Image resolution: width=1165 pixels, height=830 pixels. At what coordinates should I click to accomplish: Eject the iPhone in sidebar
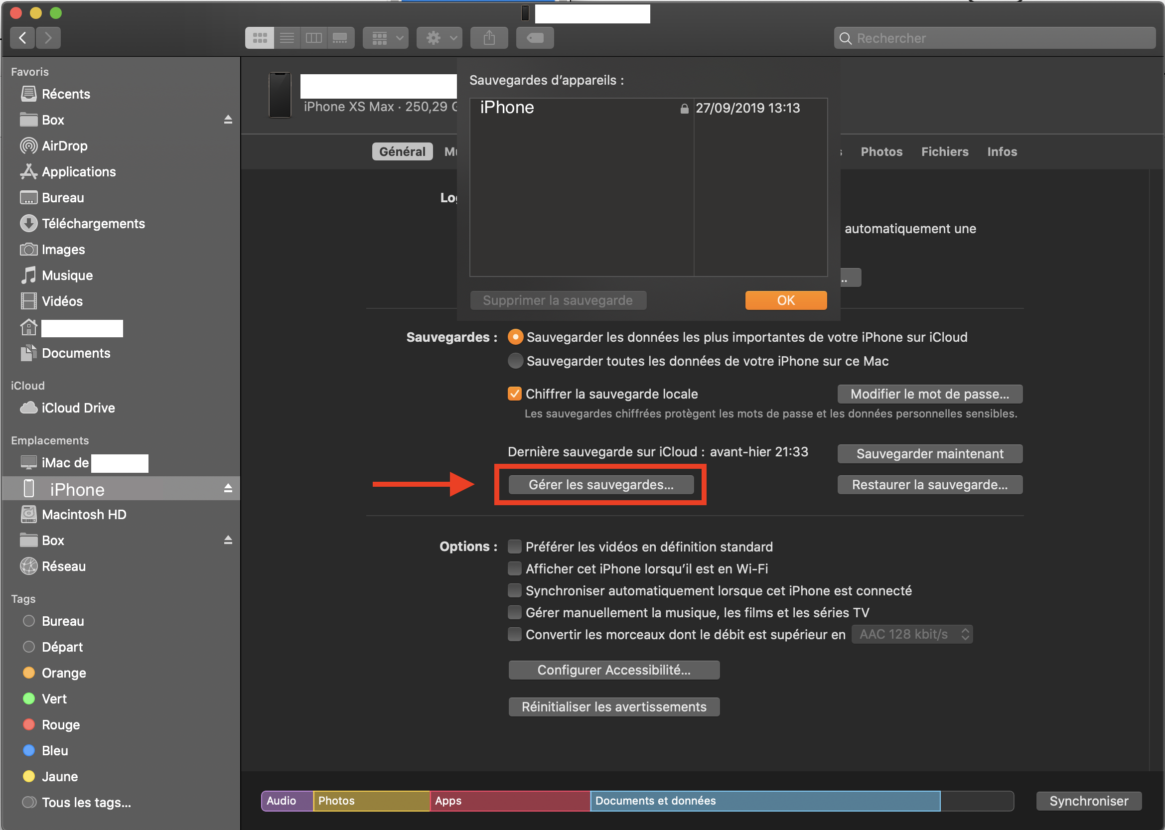point(228,489)
